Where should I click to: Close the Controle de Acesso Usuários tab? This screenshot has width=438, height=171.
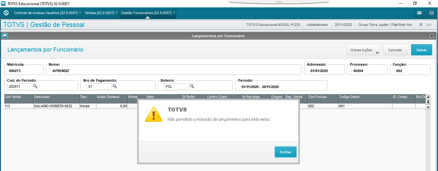(80, 13)
